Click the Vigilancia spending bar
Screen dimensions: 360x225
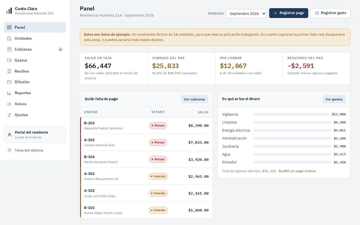(291, 114)
